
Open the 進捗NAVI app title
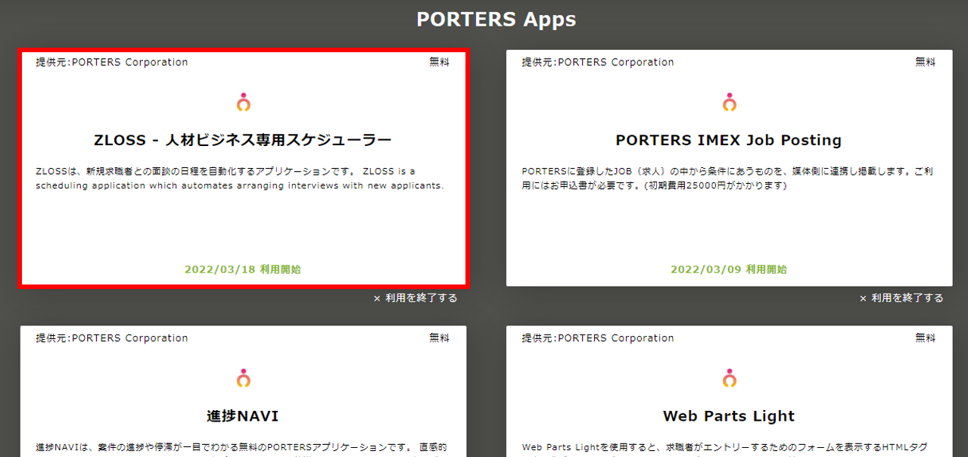coord(243,416)
